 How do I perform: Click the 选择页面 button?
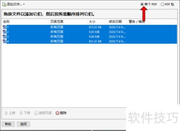43,113
